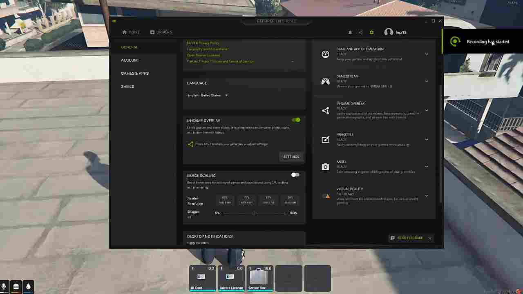
Task: Open In-Game Overlay Settings button
Action: 291,157
